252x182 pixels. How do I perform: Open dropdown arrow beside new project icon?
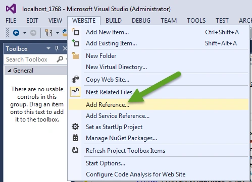[58, 33]
